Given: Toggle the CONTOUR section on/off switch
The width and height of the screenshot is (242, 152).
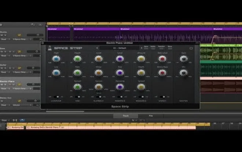Looking at the screenshot, I should coord(56,97).
